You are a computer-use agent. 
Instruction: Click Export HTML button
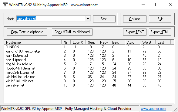click(160, 32)
